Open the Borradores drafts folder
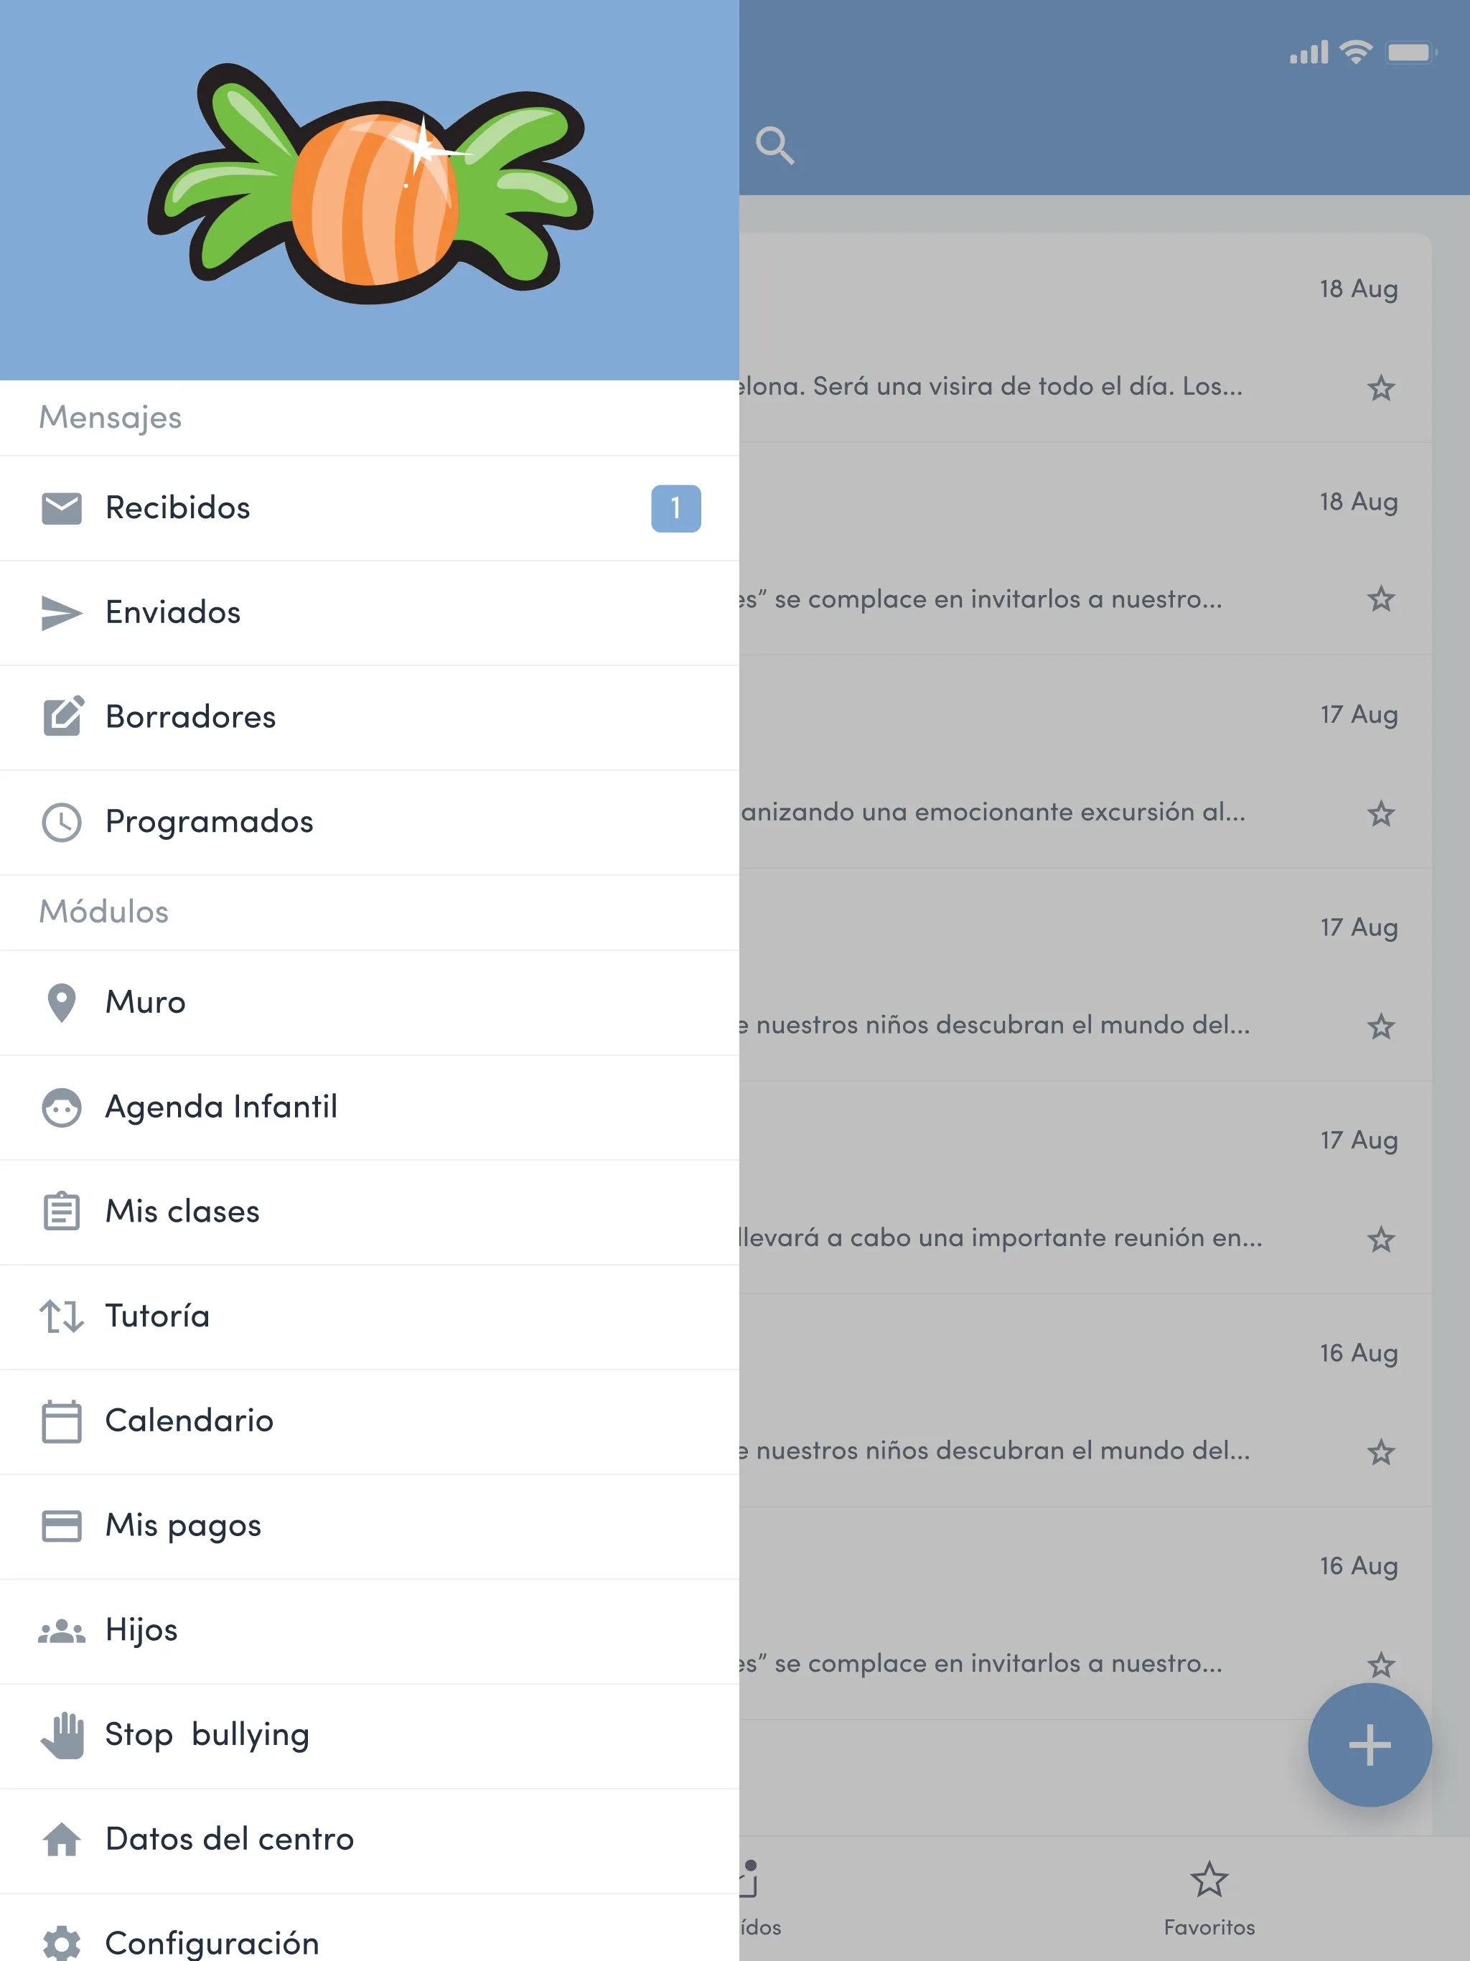The width and height of the screenshot is (1470, 1961). 190,715
